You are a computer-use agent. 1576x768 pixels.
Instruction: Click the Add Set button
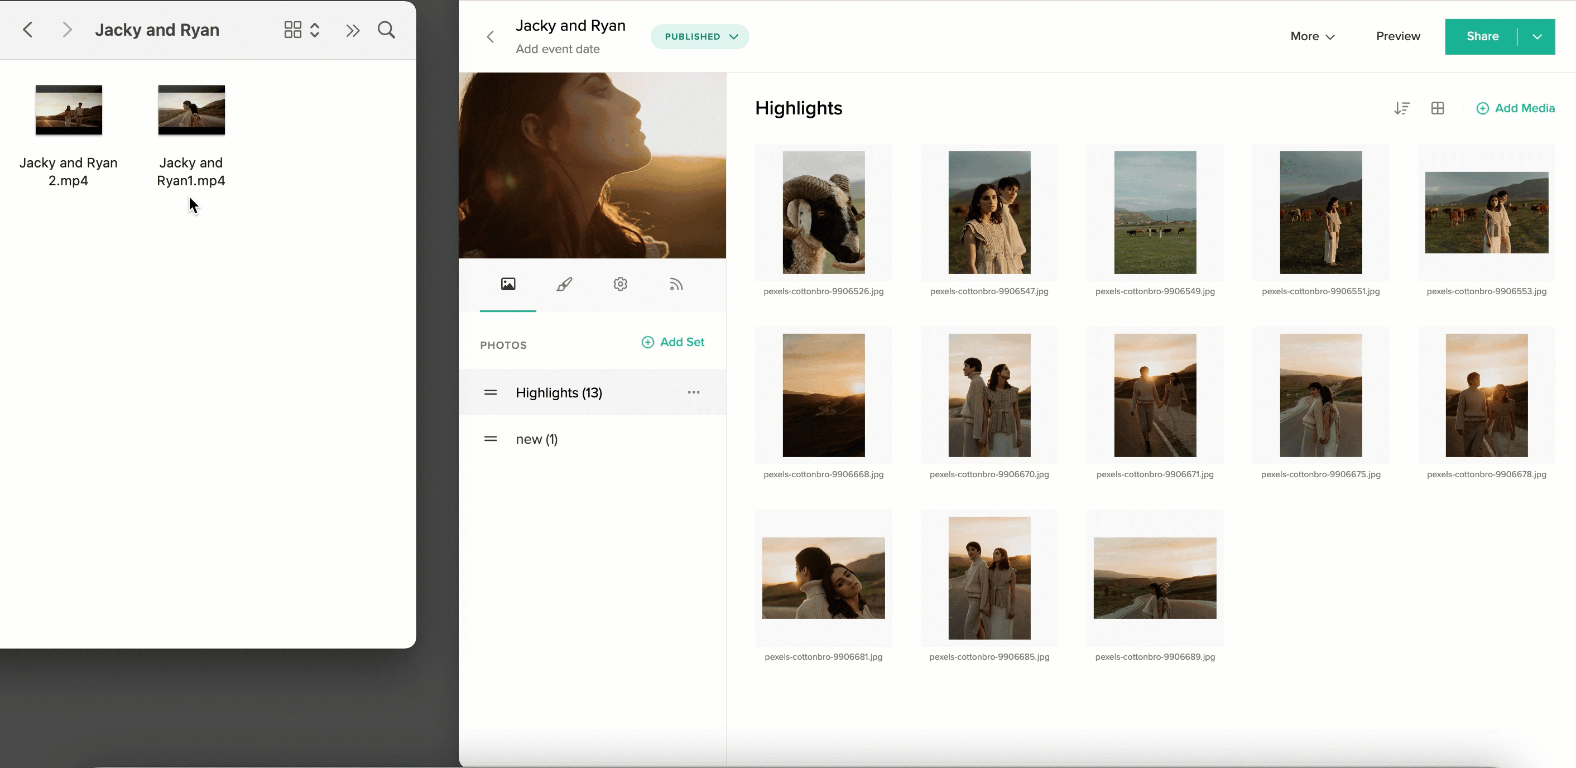[x=673, y=342]
